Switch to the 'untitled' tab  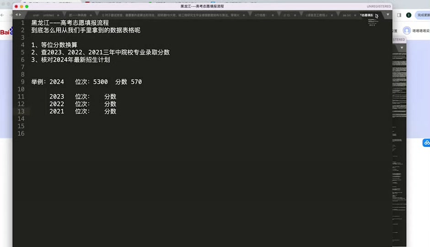point(48,15)
